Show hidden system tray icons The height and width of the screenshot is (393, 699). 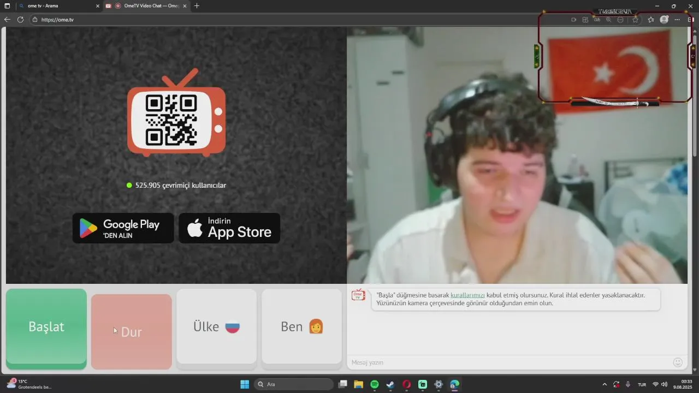[x=605, y=384]
